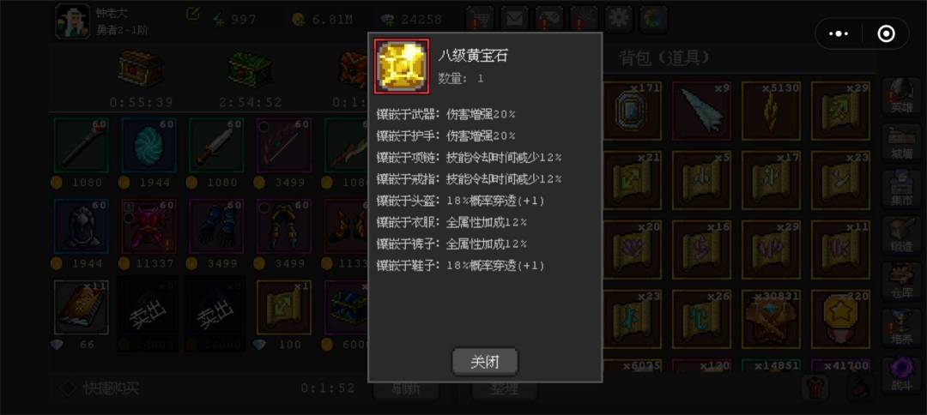Open the gear settings icon in top bar
Screen dimensions: 927x415
tap(618, 20)
